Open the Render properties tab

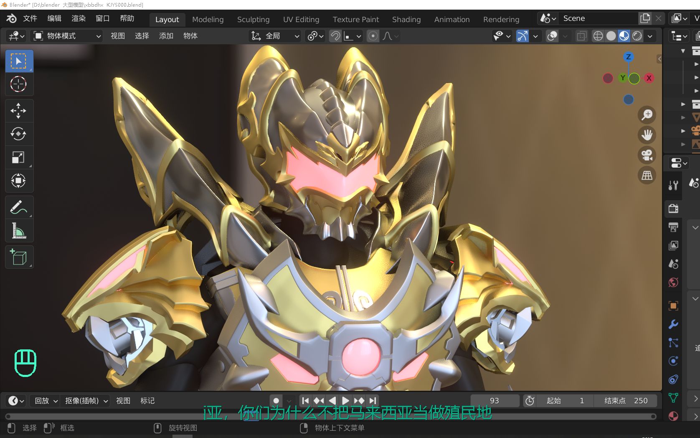coord(673,209)
